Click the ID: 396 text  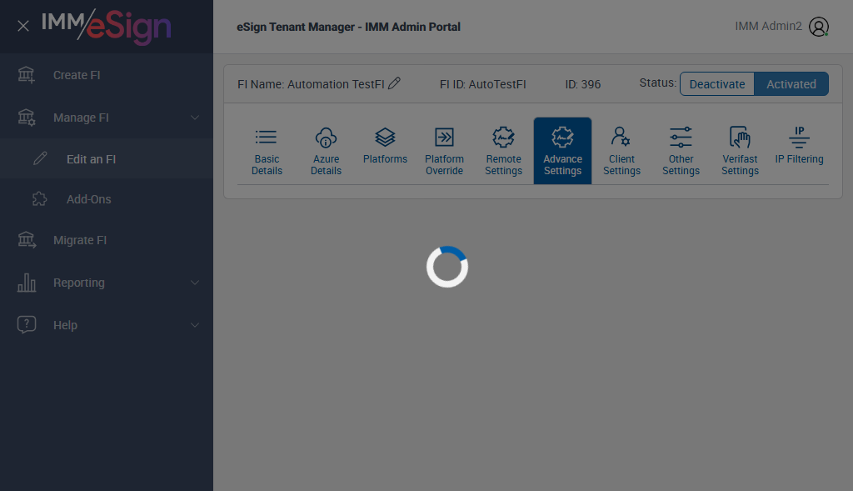[582, 84]
